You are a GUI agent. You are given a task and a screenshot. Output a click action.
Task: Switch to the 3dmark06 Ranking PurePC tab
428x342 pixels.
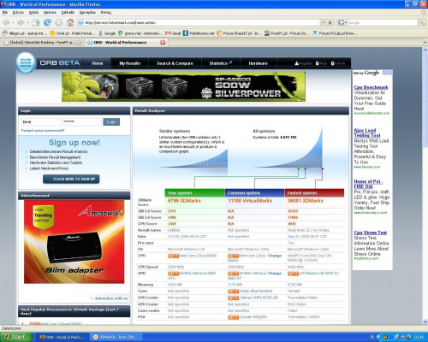[x=42, y=43]
